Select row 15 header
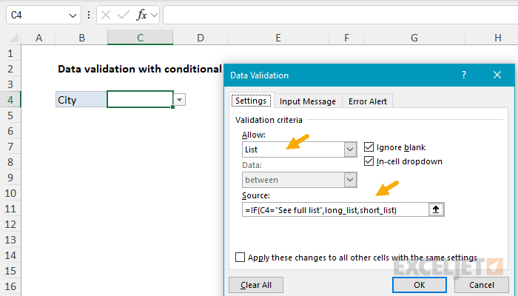 pyautogui.click(x=10, y=271)
